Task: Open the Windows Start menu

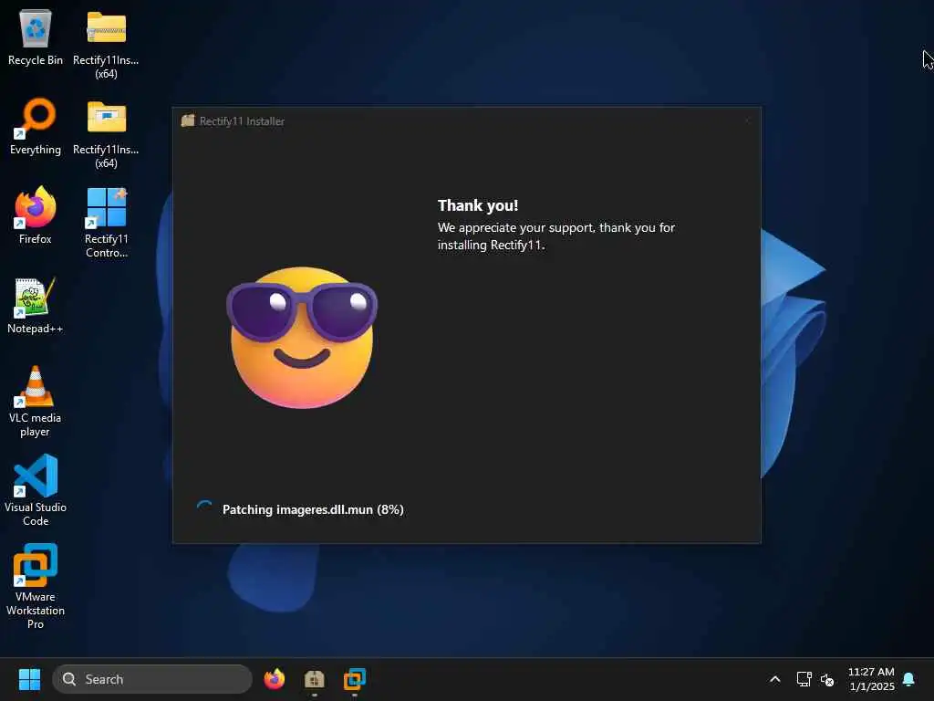Action: click(29, 679)
